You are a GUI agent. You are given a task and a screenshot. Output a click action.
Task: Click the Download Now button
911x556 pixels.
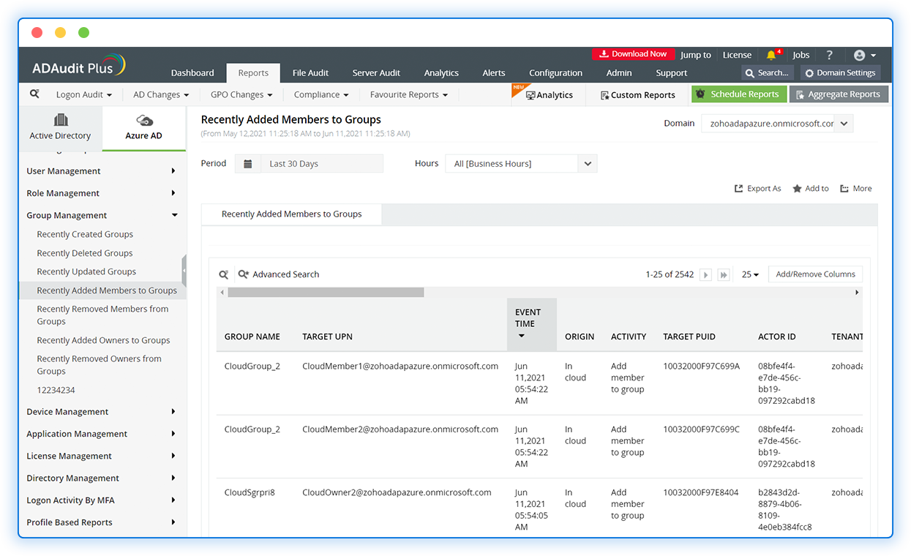pyautogui.click(x=633, y=54)
